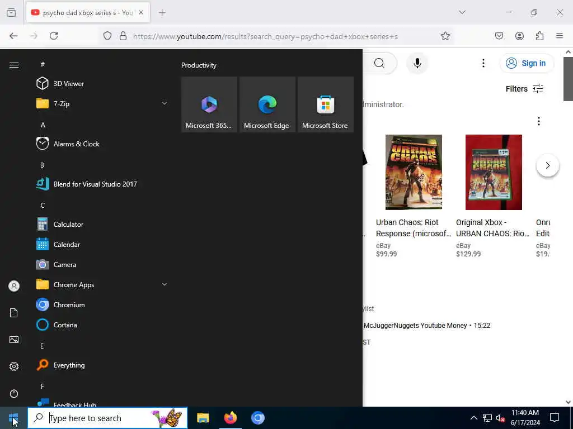Start the Camera app

102,264
